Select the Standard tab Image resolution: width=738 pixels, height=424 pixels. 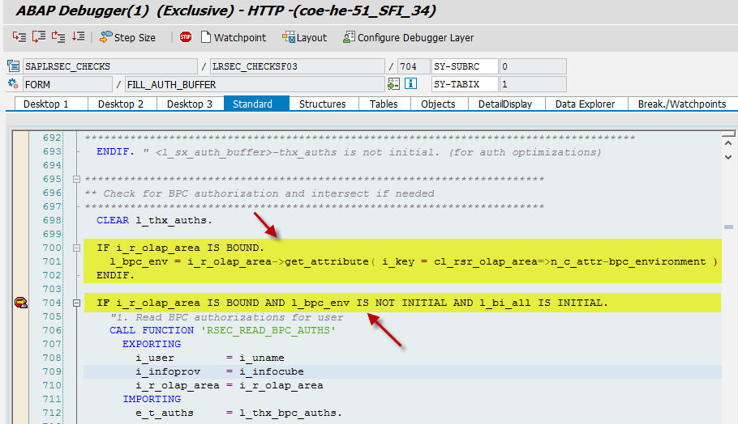pos(256,104)
